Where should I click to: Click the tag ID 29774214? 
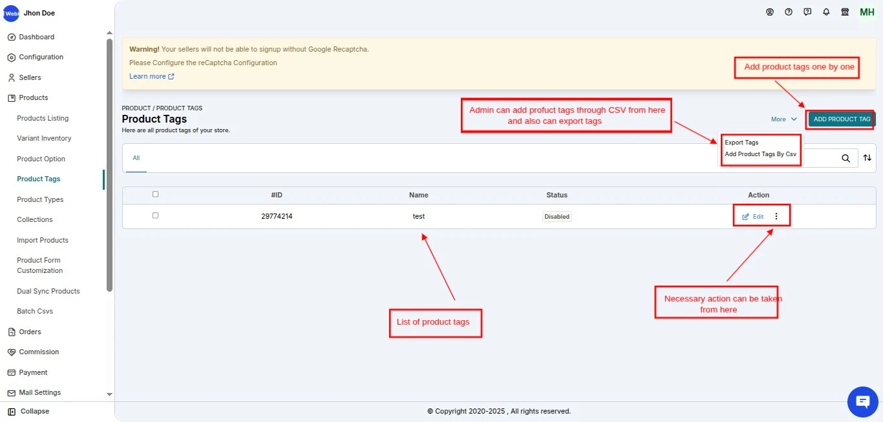[277, 217]
